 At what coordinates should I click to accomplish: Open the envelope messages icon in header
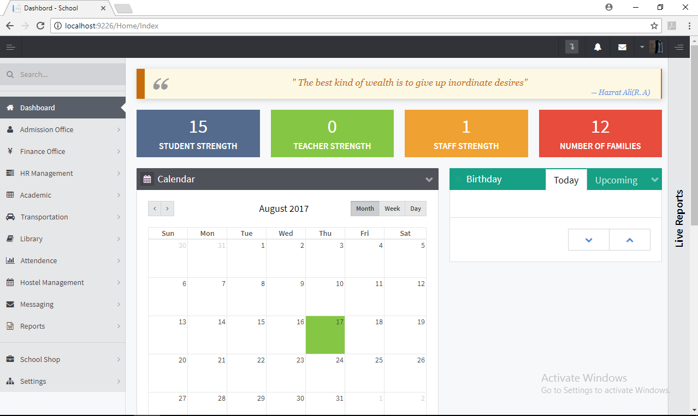[622, 47]
